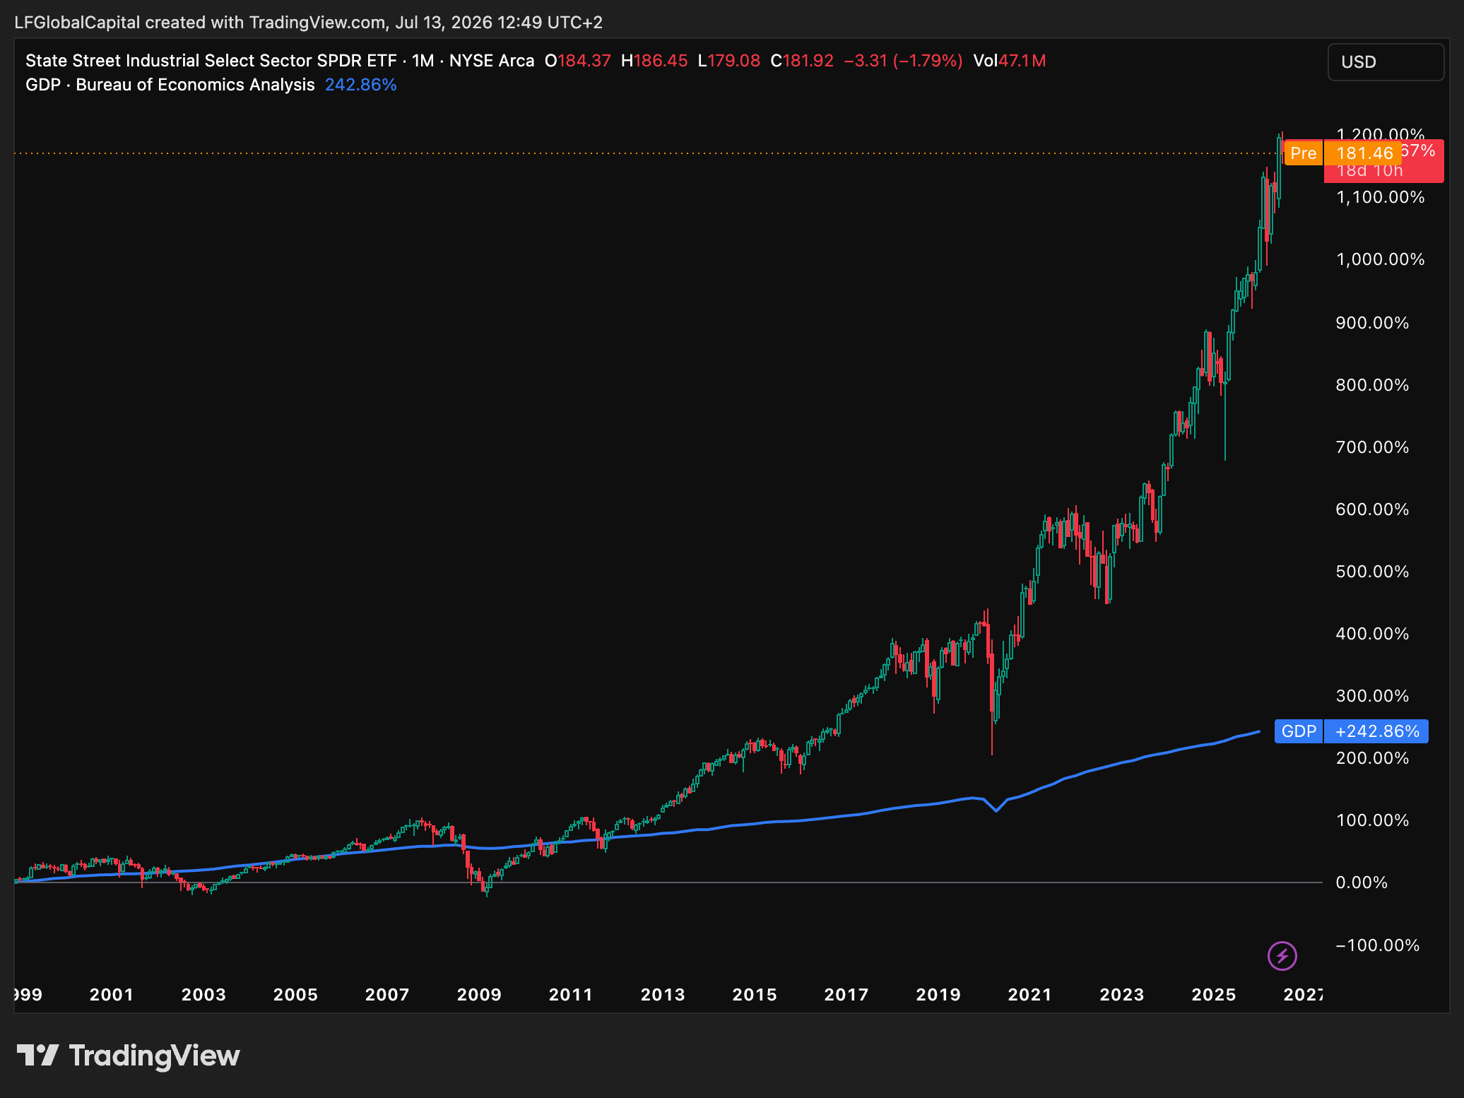Click the 2023 label on the time axis

[x=1122, y=995]
